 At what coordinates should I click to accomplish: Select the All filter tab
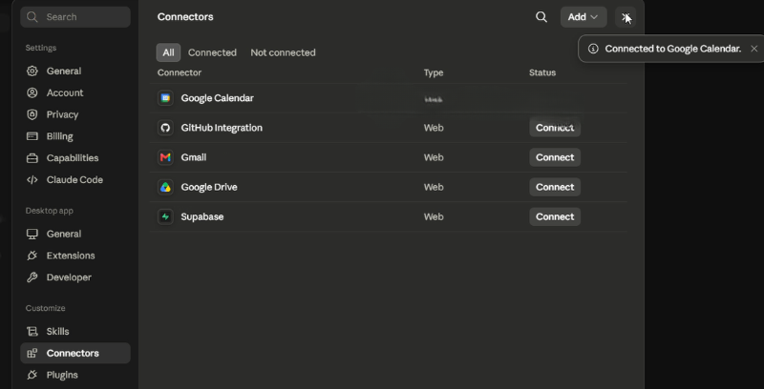click(x=168, y=52)
